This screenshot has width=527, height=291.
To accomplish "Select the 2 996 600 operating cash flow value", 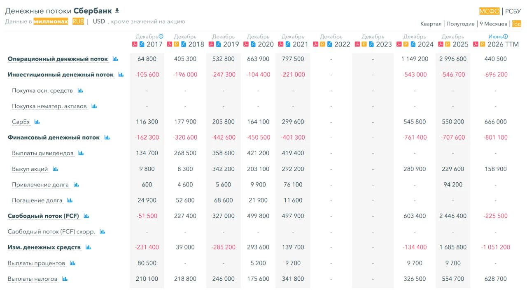I will click(453, 59).
